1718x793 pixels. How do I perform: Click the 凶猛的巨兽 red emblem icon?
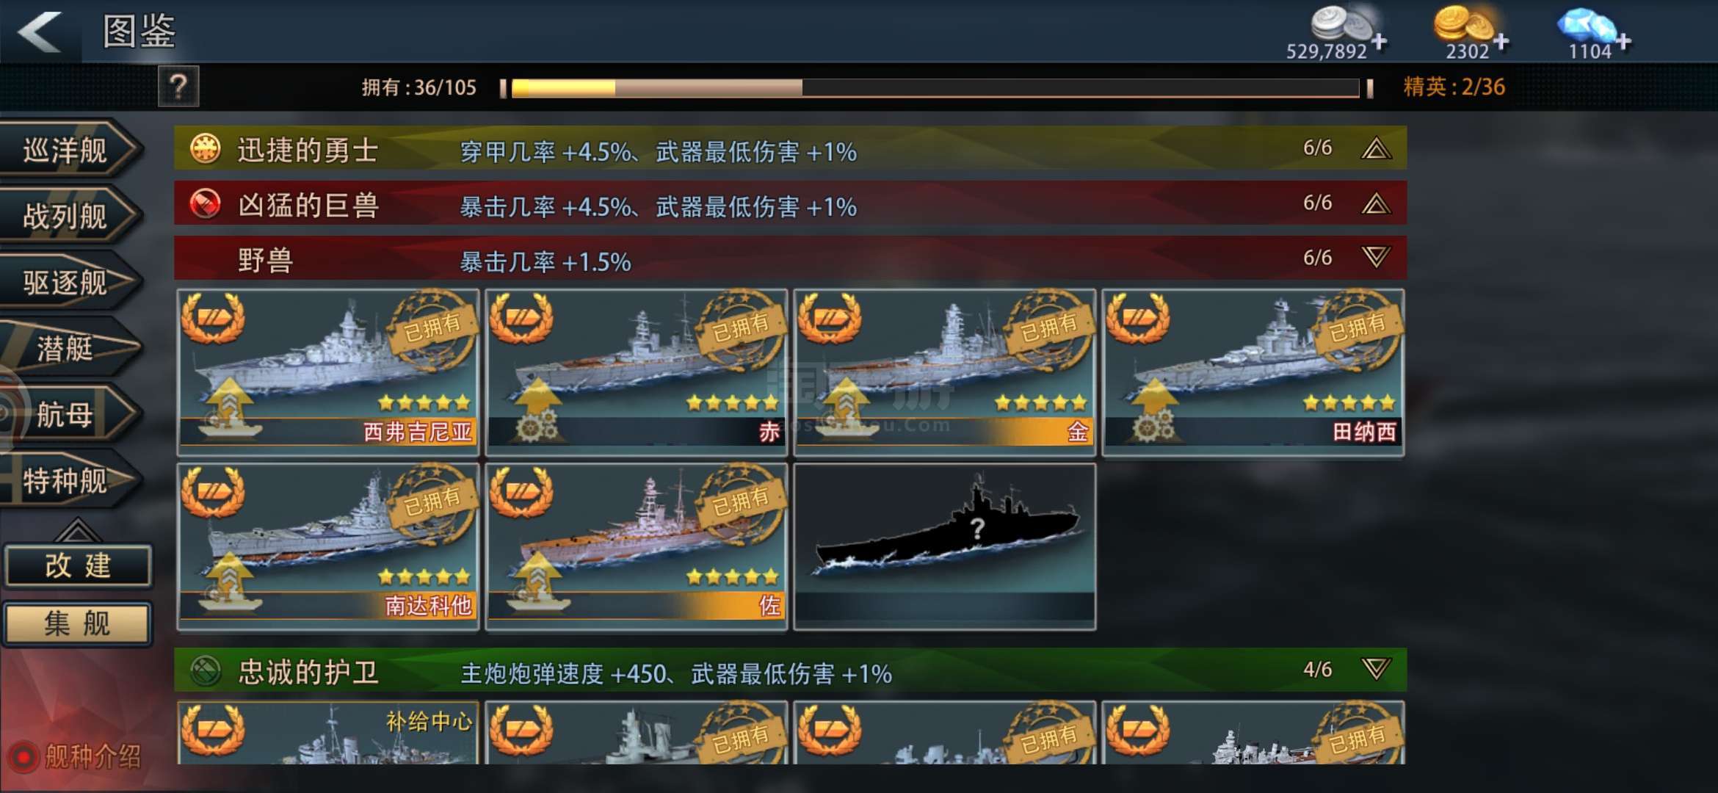pyautogui.click(x=206, y=203)
